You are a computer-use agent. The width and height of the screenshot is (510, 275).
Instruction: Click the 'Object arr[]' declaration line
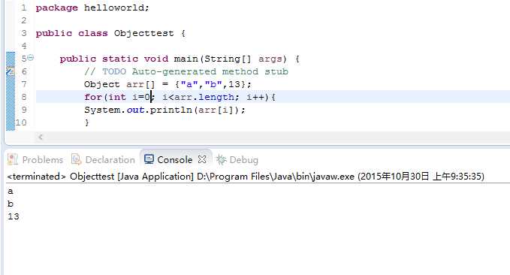click(x=167, y=84)
